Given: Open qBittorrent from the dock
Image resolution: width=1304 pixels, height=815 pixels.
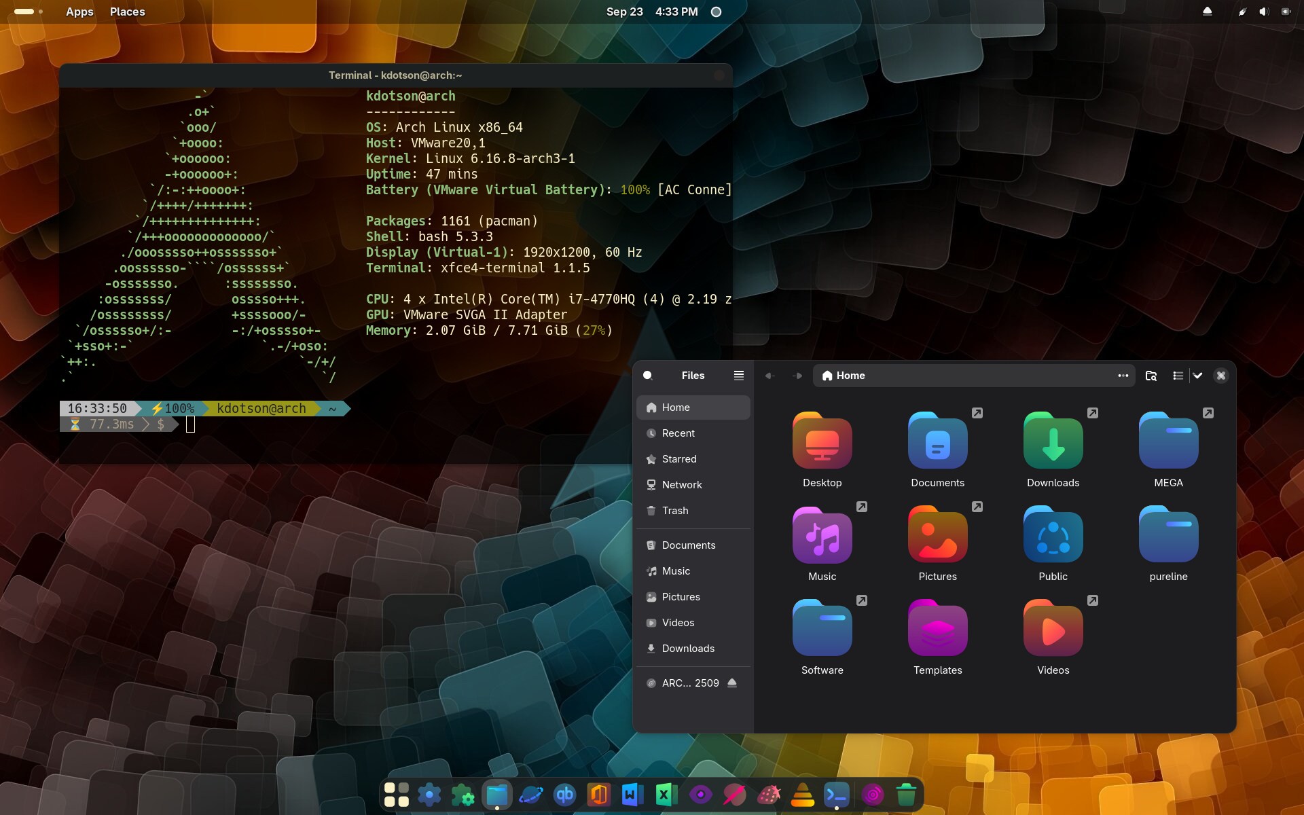Looking at the screenshot, I should point(564,794).
